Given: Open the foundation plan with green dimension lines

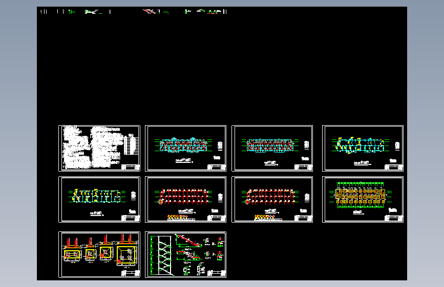Looking at the screenshot, I should tap(363, 200).
